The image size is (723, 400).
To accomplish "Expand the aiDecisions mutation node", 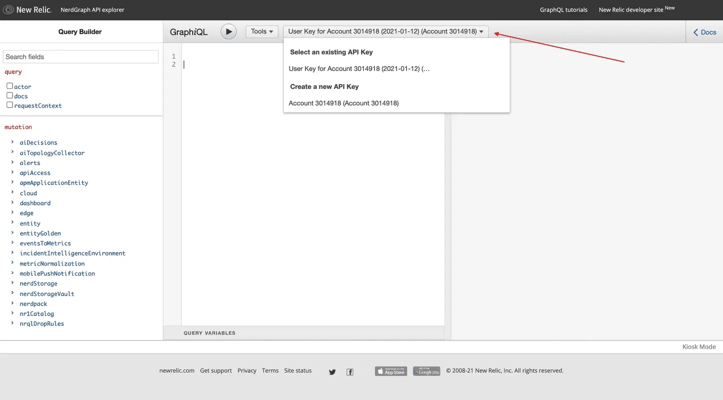I will pos(13,142).
